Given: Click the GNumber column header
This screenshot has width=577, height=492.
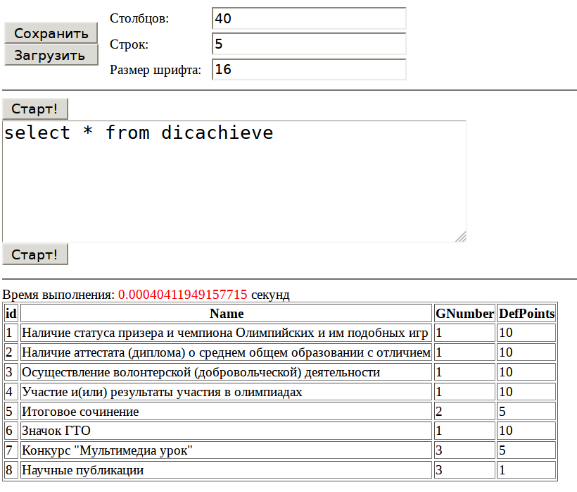Looking at the screenshot, I should point(464,313).
